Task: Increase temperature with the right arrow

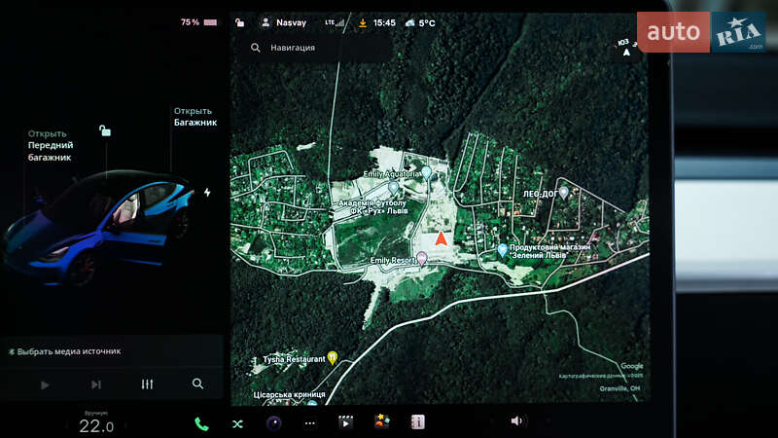Action: tap(125, 426)
